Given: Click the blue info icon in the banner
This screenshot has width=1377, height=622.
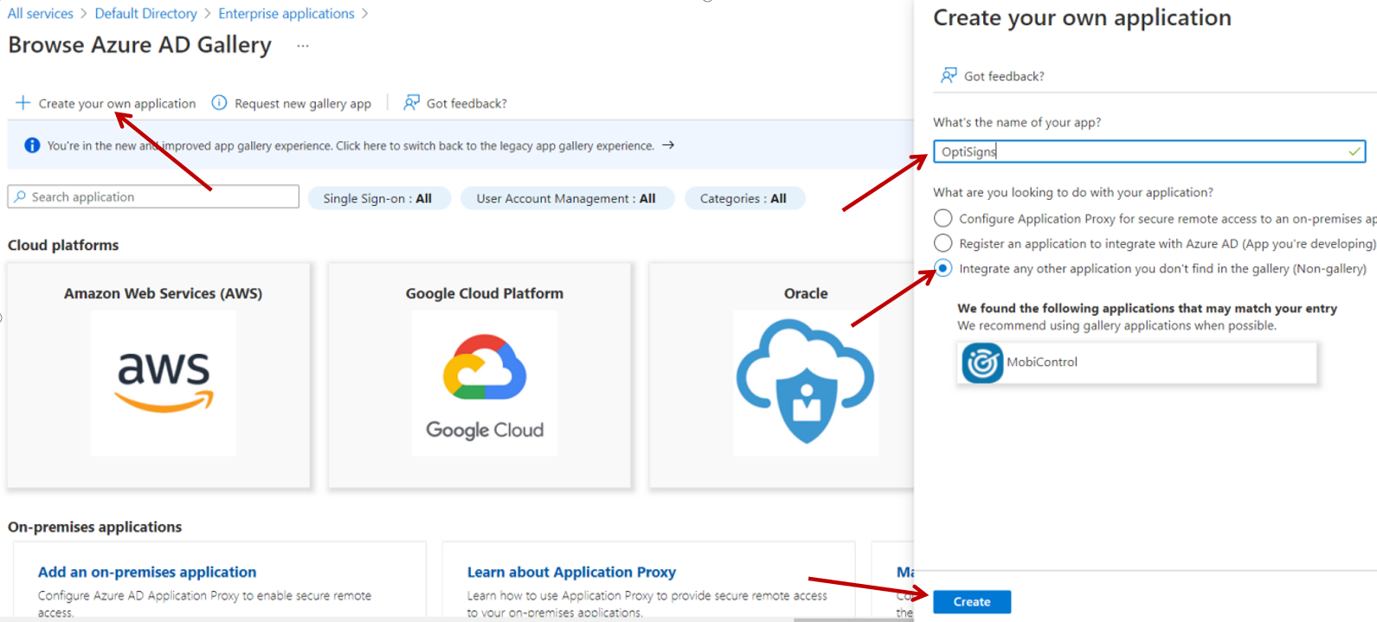Looking at the screenshot, I should (x=32, y=145).
